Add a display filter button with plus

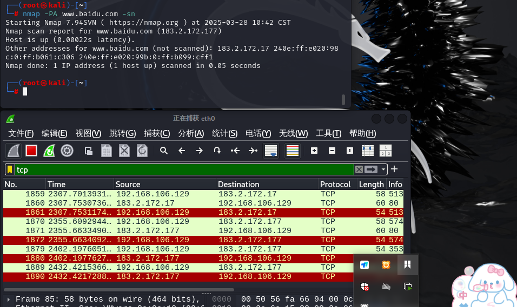point(394,169)
